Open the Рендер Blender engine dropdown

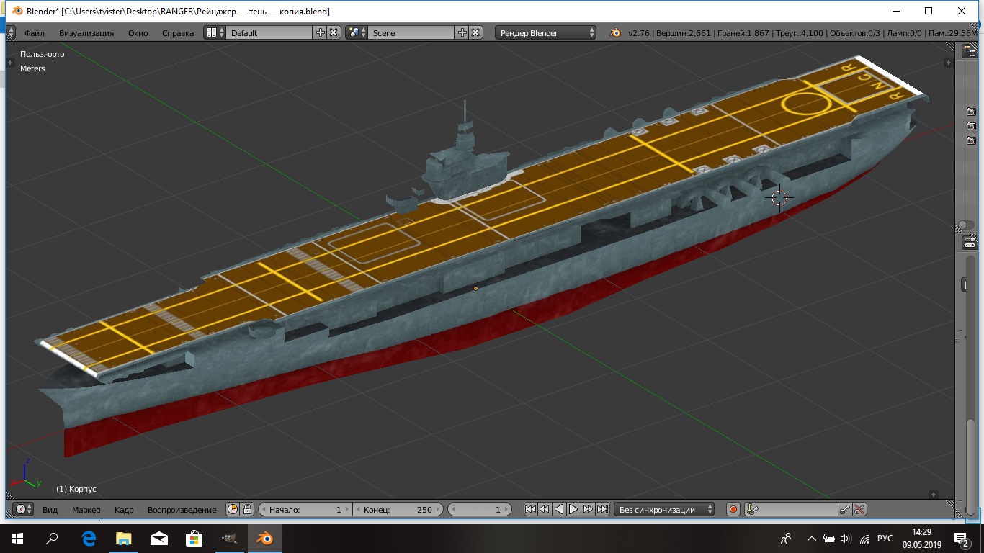545,32
